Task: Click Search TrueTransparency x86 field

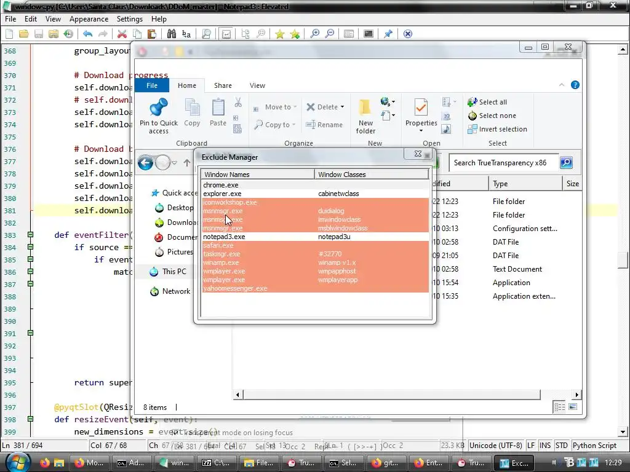Action: [503, 162]
